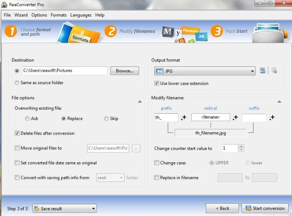Viewport: 292px width, 216px height.
Task: Click the add format icon at far right
Action: point(274,71)
